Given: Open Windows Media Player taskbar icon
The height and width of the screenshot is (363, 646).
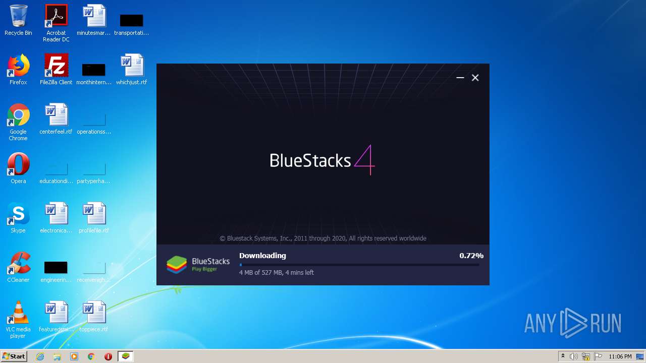Looking at the screenshot, I should [74, 356].
